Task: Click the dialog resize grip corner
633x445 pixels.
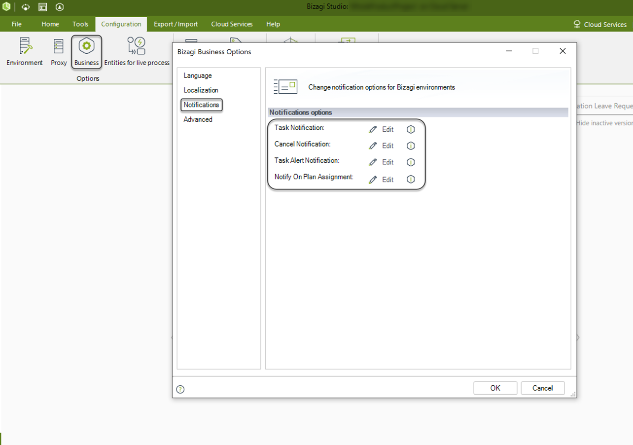Action: point(573,394)
